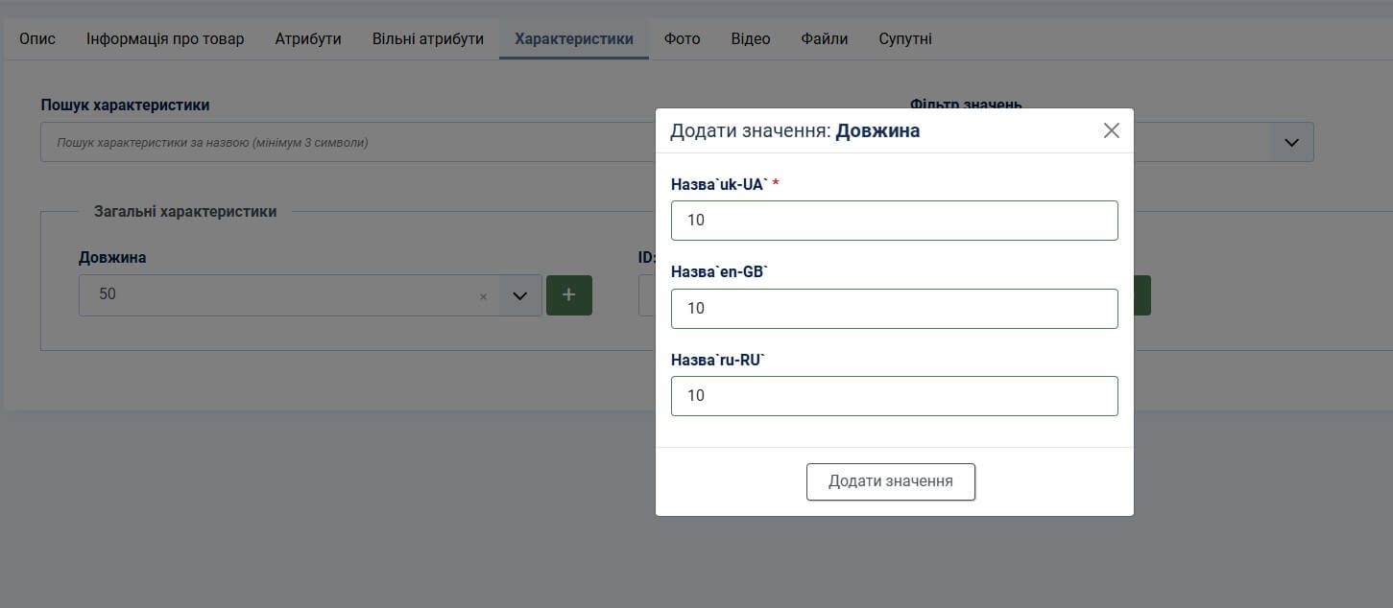Click the Характеристики tab

[x=573, y=39]
